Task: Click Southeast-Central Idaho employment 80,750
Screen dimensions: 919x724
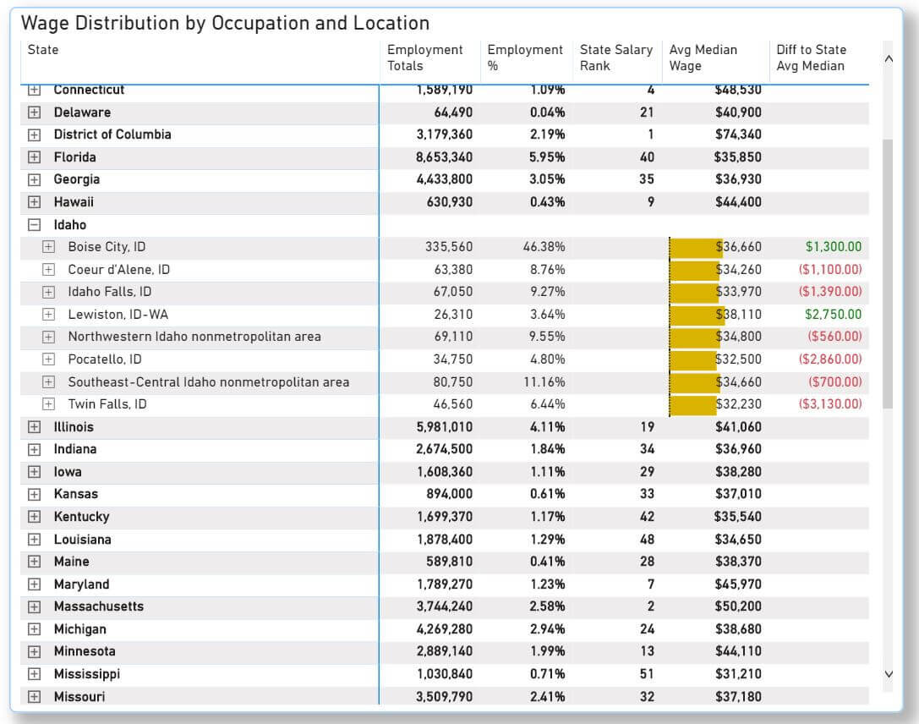Action: tap(453, 382)
